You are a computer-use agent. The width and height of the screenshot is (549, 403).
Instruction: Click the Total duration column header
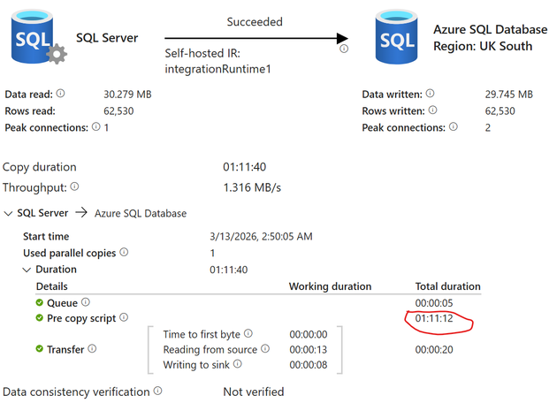coord(448,286)
